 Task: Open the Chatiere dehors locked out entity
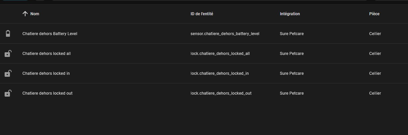click(x=47, y=93)
